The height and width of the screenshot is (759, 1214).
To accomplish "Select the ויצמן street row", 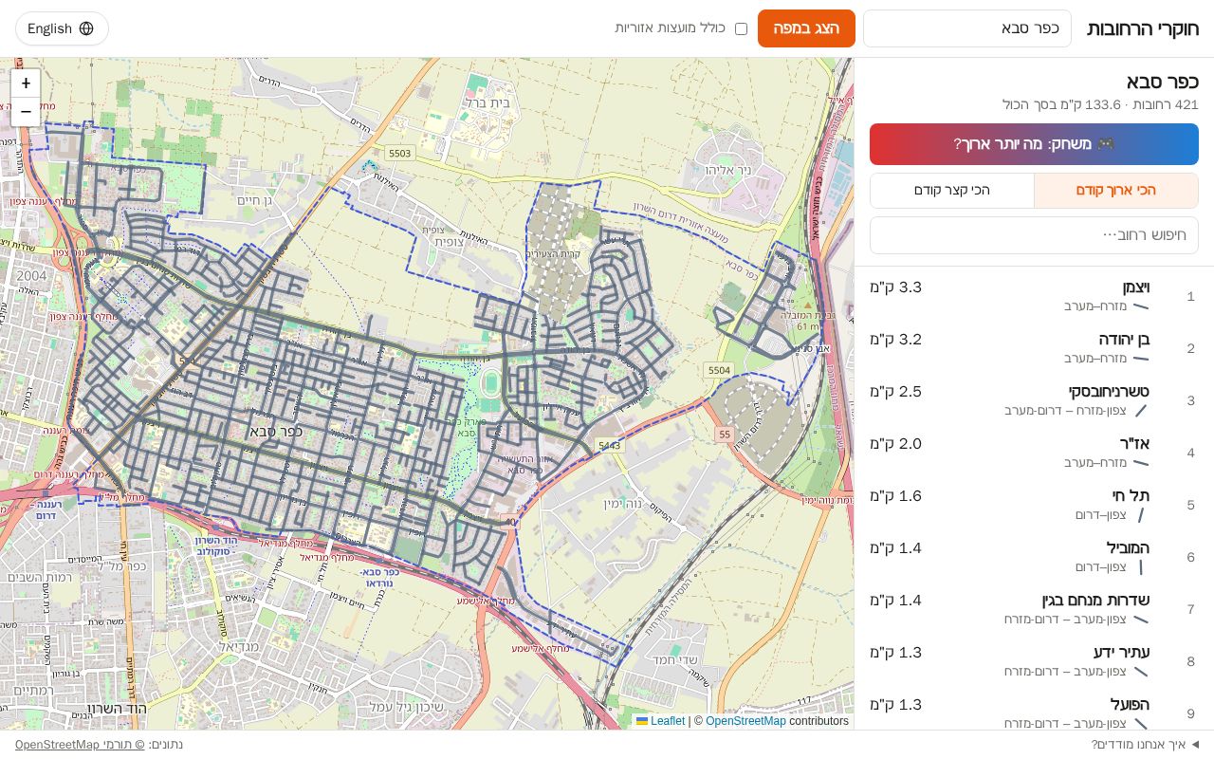I will pyautogui.click(x=1034, y=297).
